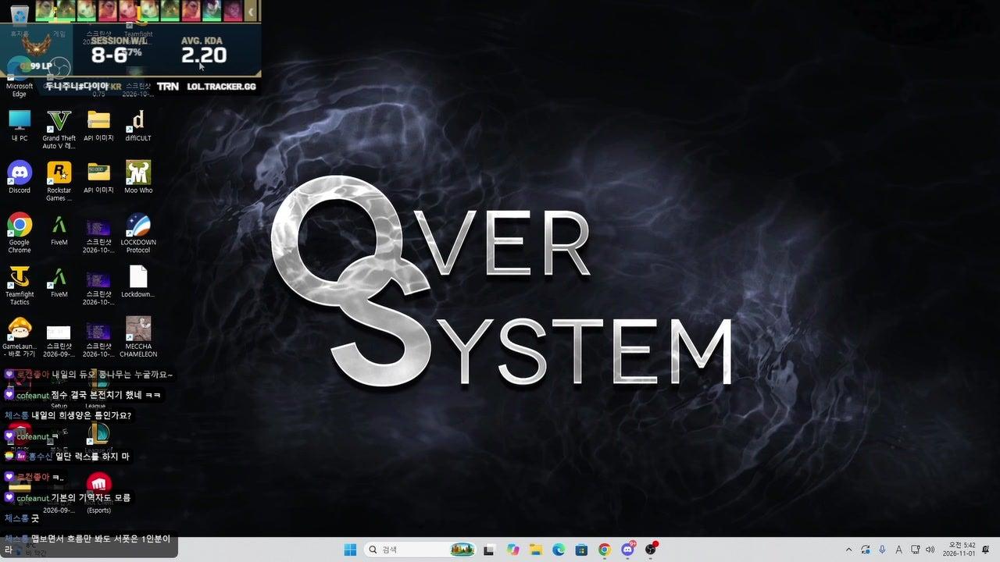Toggle the microphone icon in system tray
1000x562 pixels.
(882, 550)
